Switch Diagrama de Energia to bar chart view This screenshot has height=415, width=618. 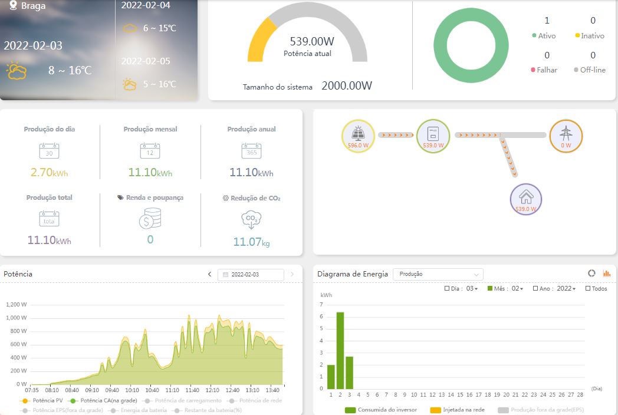pyautogui.click(x=607, y=273)
